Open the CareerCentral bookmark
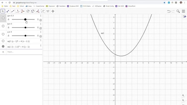 pos(39,6)
